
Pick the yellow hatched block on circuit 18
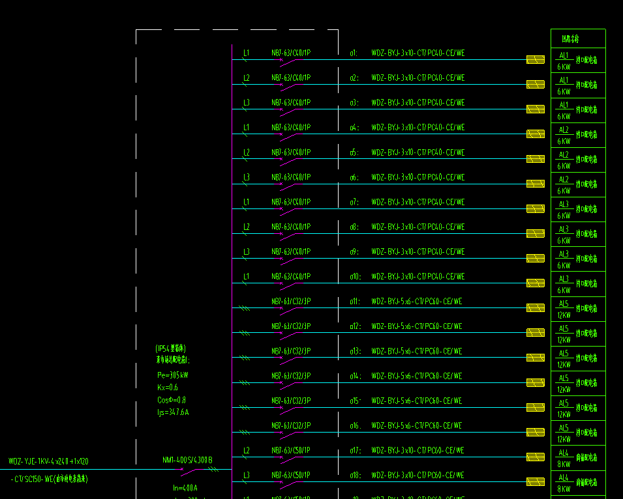[535, 481]
